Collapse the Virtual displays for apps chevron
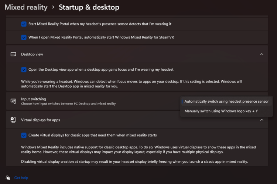 click(261, 120)
